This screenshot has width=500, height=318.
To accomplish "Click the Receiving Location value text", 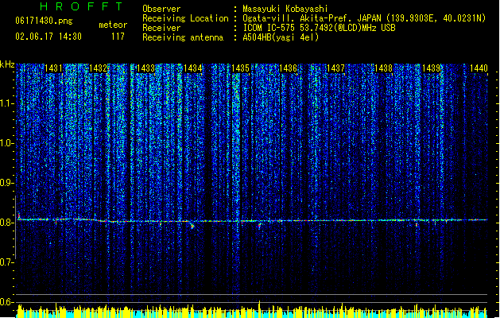I will click(364, 18).
